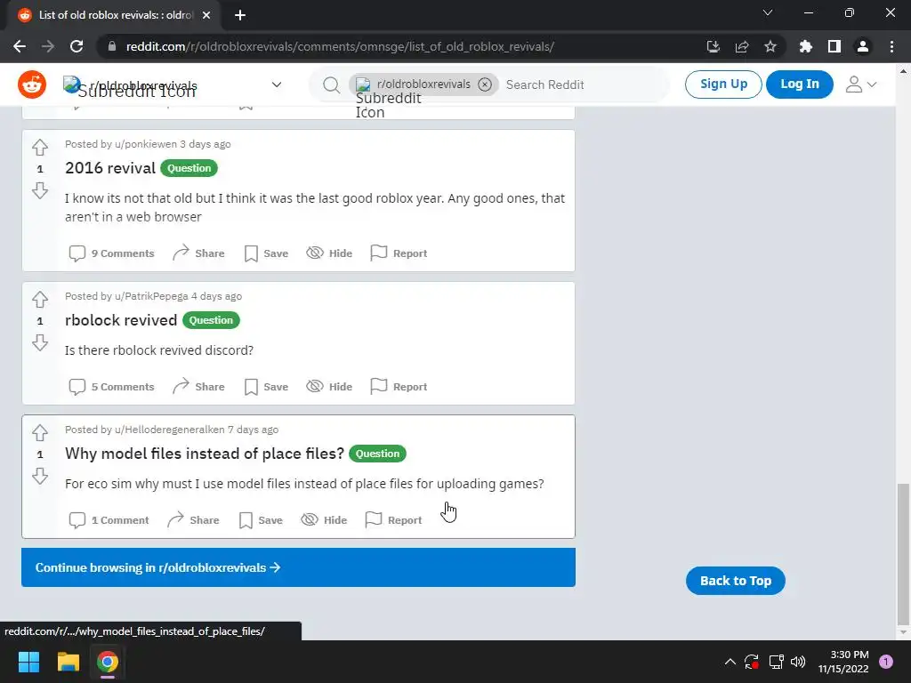Open 'Why model files instead of place files?' title
The width and height of the screenshot is (911, 683).
tap(205, 454)
